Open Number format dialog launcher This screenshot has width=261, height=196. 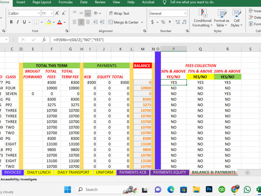pos(187,31)
